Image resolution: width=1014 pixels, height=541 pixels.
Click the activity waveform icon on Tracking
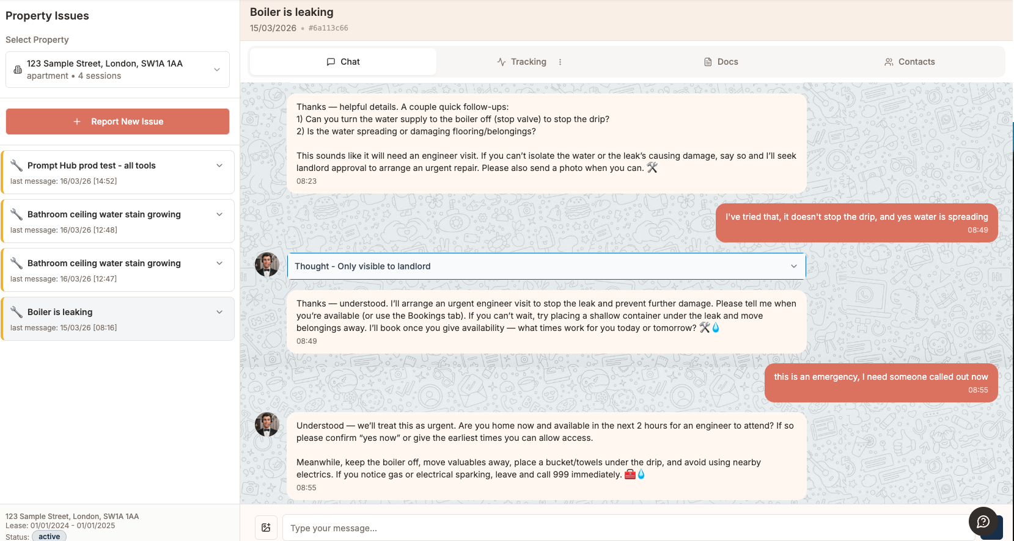coord(500,61)
